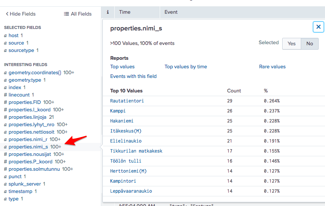
Task: Open the Top values report
Action: [122, 66]
